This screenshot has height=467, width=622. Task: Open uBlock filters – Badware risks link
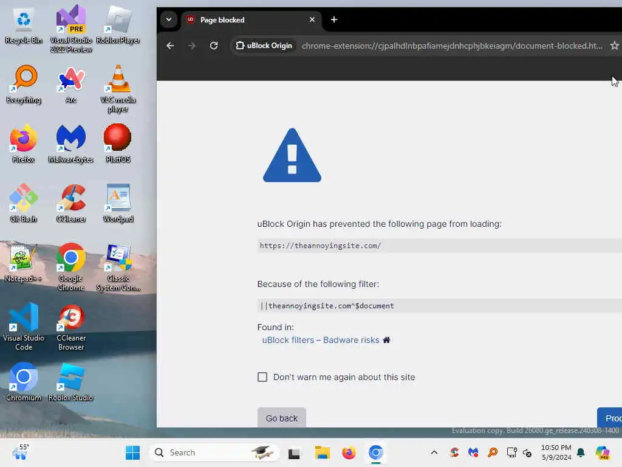tap(321, 340)
